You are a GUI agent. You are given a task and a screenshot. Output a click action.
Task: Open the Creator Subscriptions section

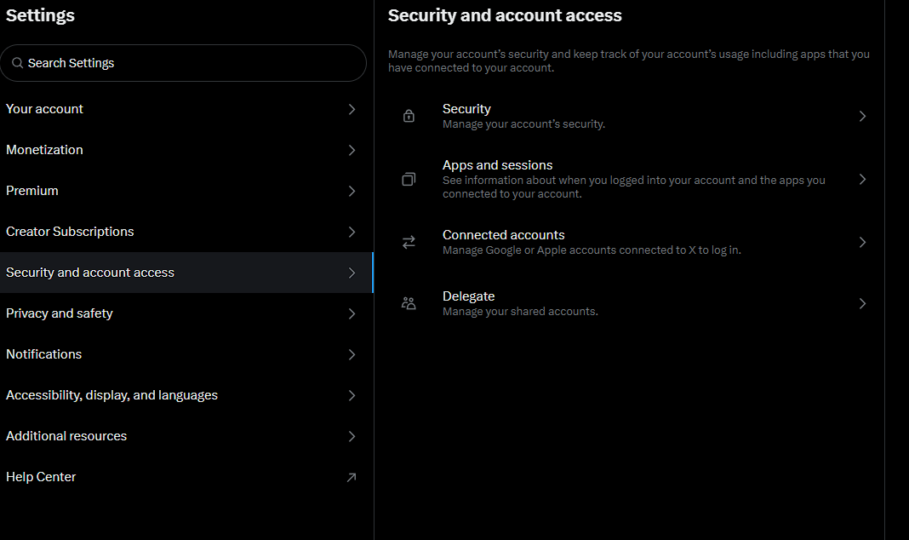186,232
